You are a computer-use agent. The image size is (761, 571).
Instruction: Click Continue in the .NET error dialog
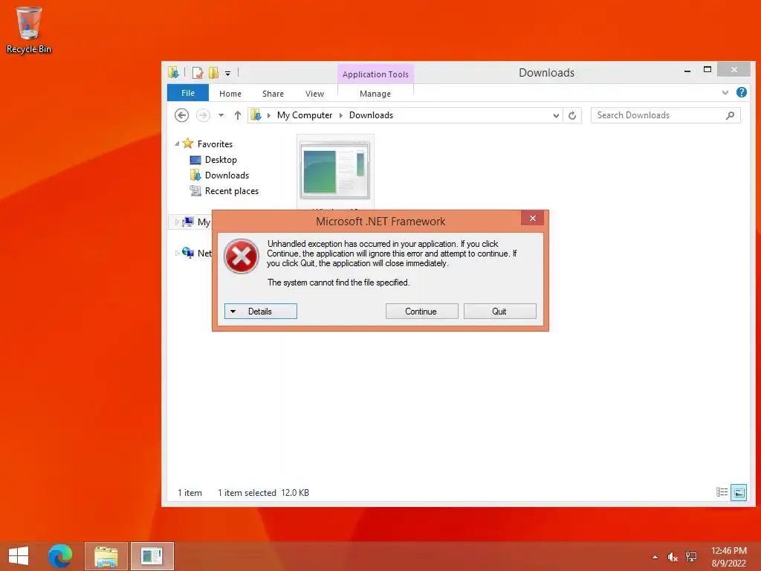coord(422,312)
